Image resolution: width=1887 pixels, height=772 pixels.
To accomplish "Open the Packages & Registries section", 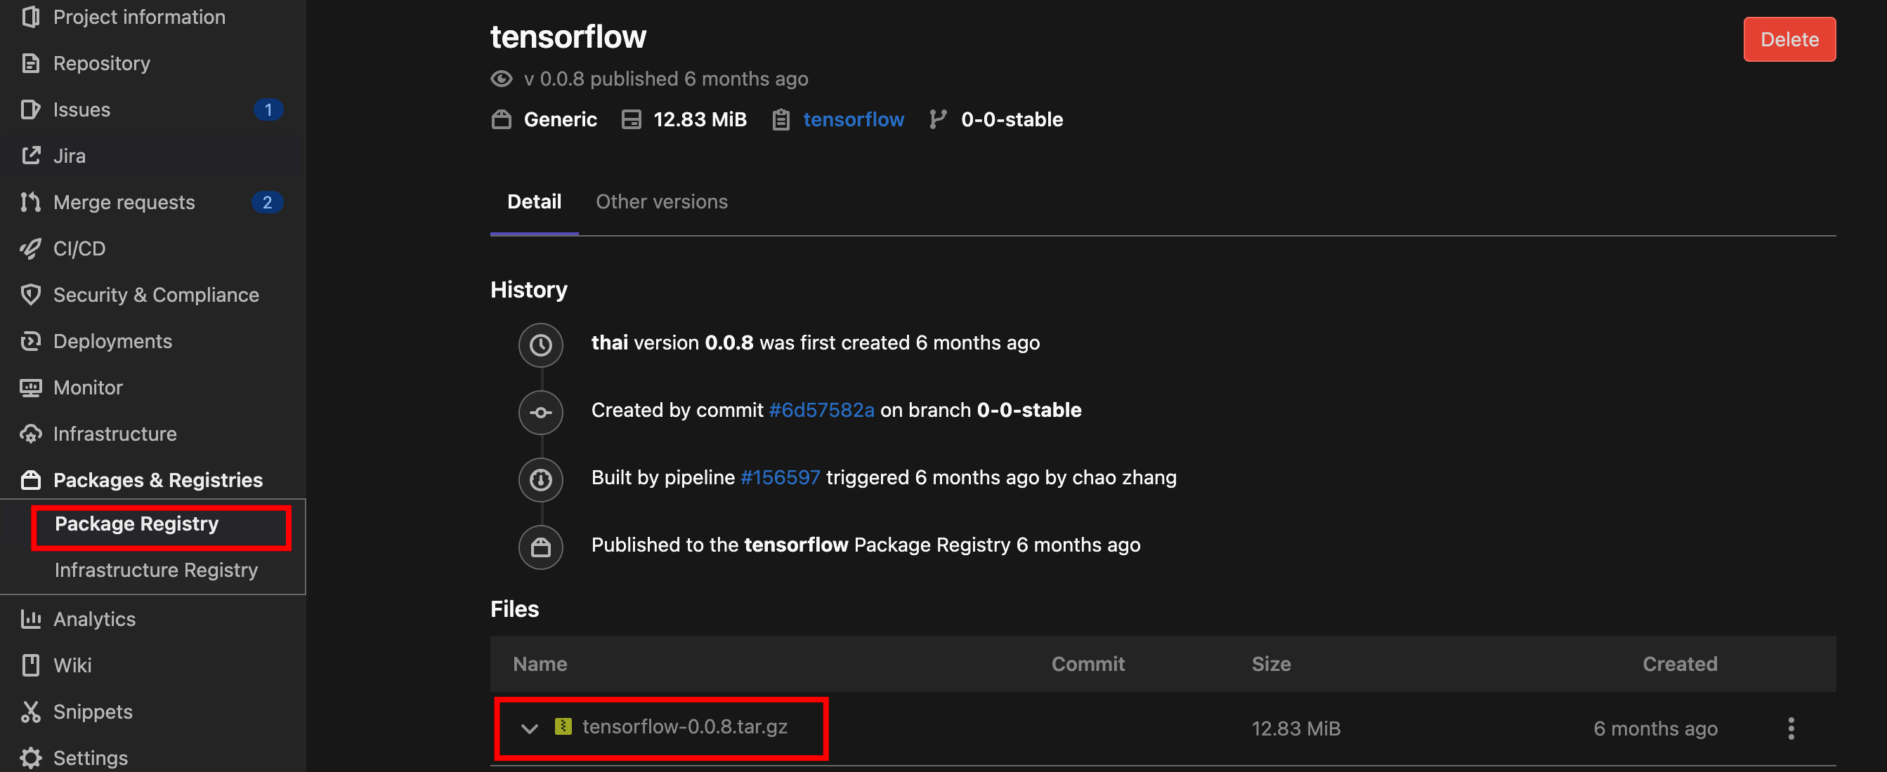I will (157, 480).
